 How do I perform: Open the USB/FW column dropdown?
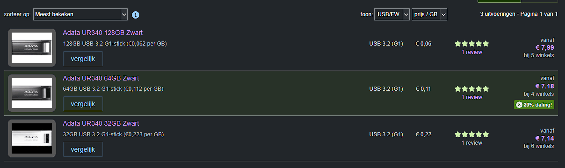392,14
